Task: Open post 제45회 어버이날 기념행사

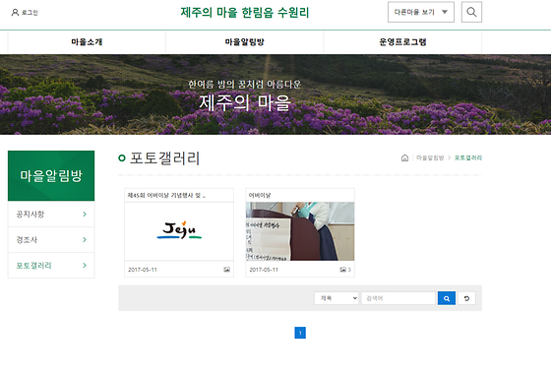Action: pos(166,195)
